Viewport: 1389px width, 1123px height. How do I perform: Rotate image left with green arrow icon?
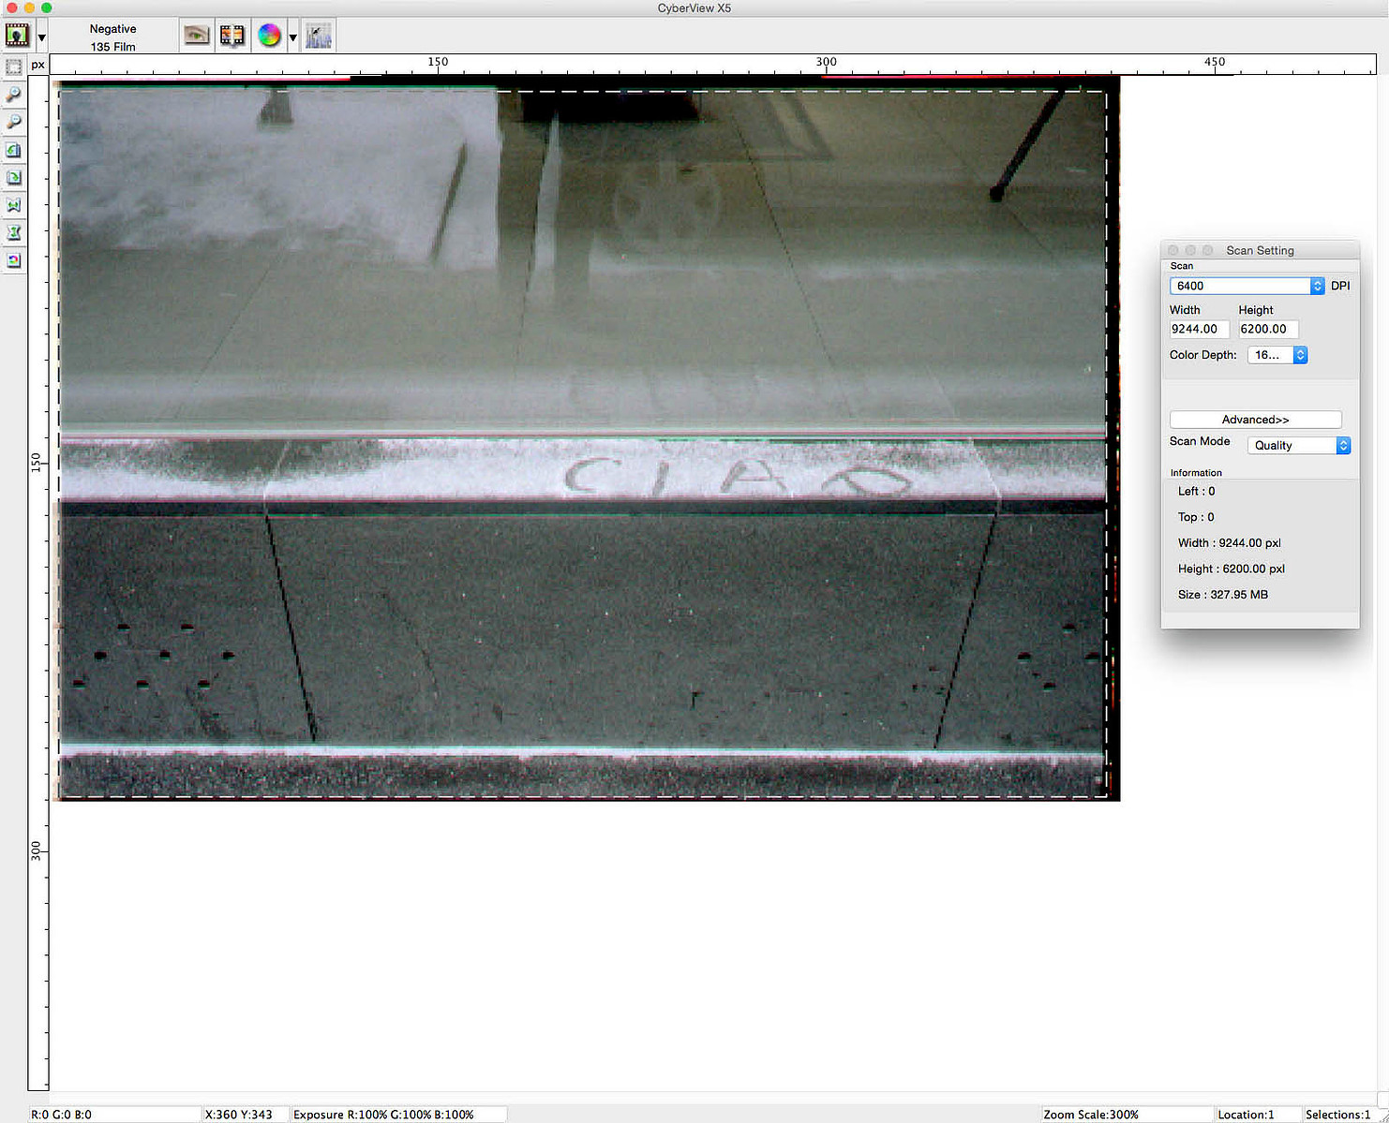(x=14, y=150)
